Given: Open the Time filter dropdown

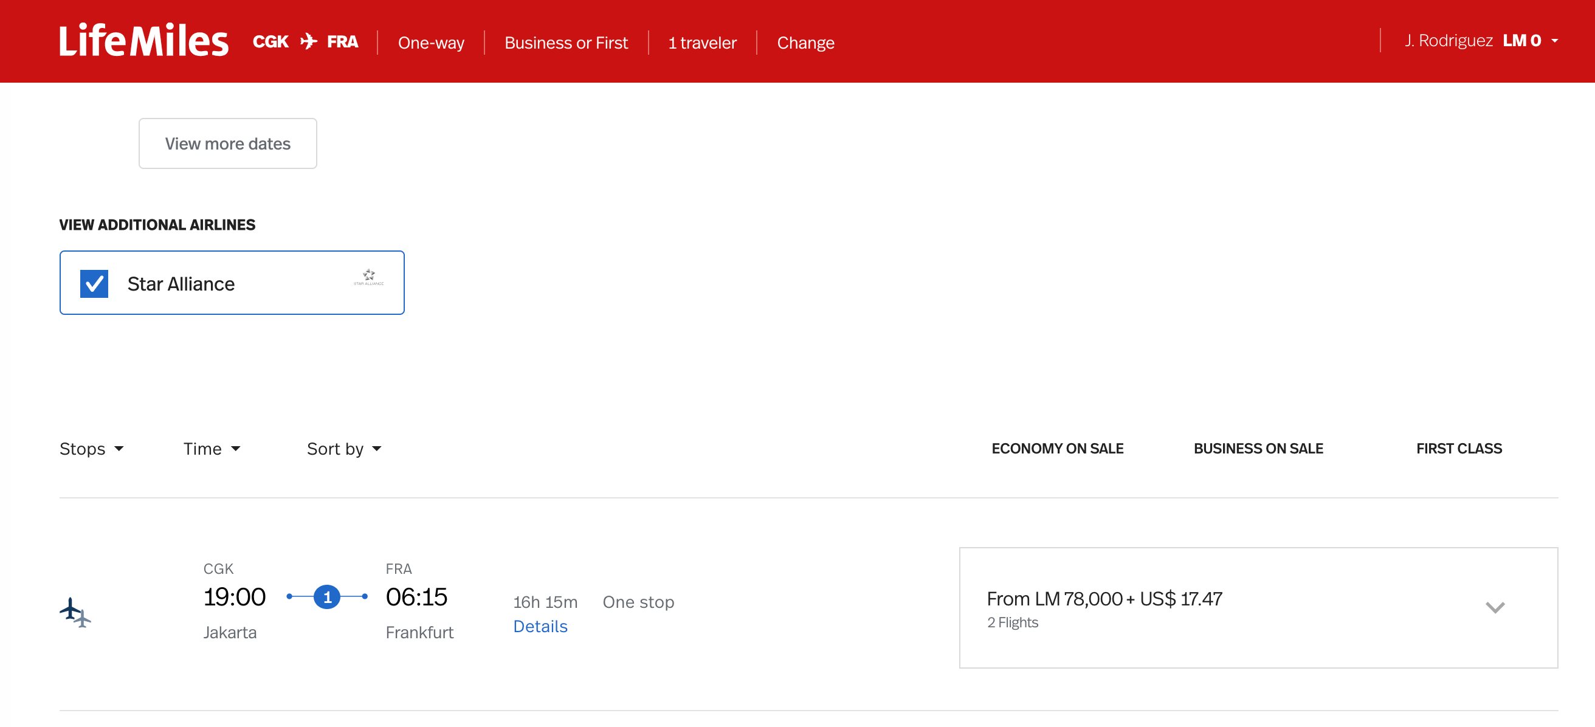Looking at the screenshot, I should pyautogui.click(x=211, y=449).
